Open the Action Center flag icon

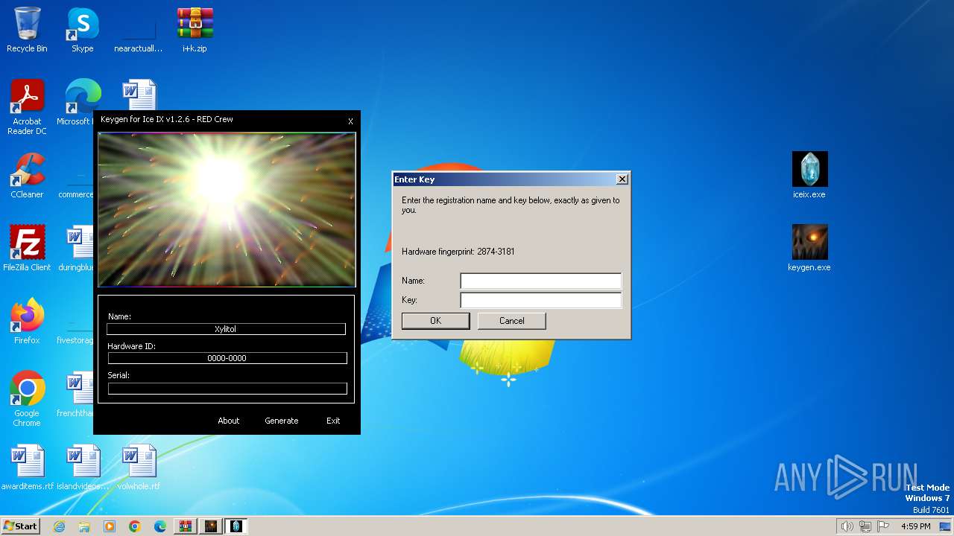point(882,526)
